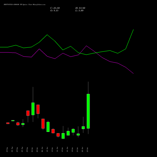The height and width of the screenshot is (157, 157).
Task: Click the 21 Oct date label
Action: [x=77, y=149]
